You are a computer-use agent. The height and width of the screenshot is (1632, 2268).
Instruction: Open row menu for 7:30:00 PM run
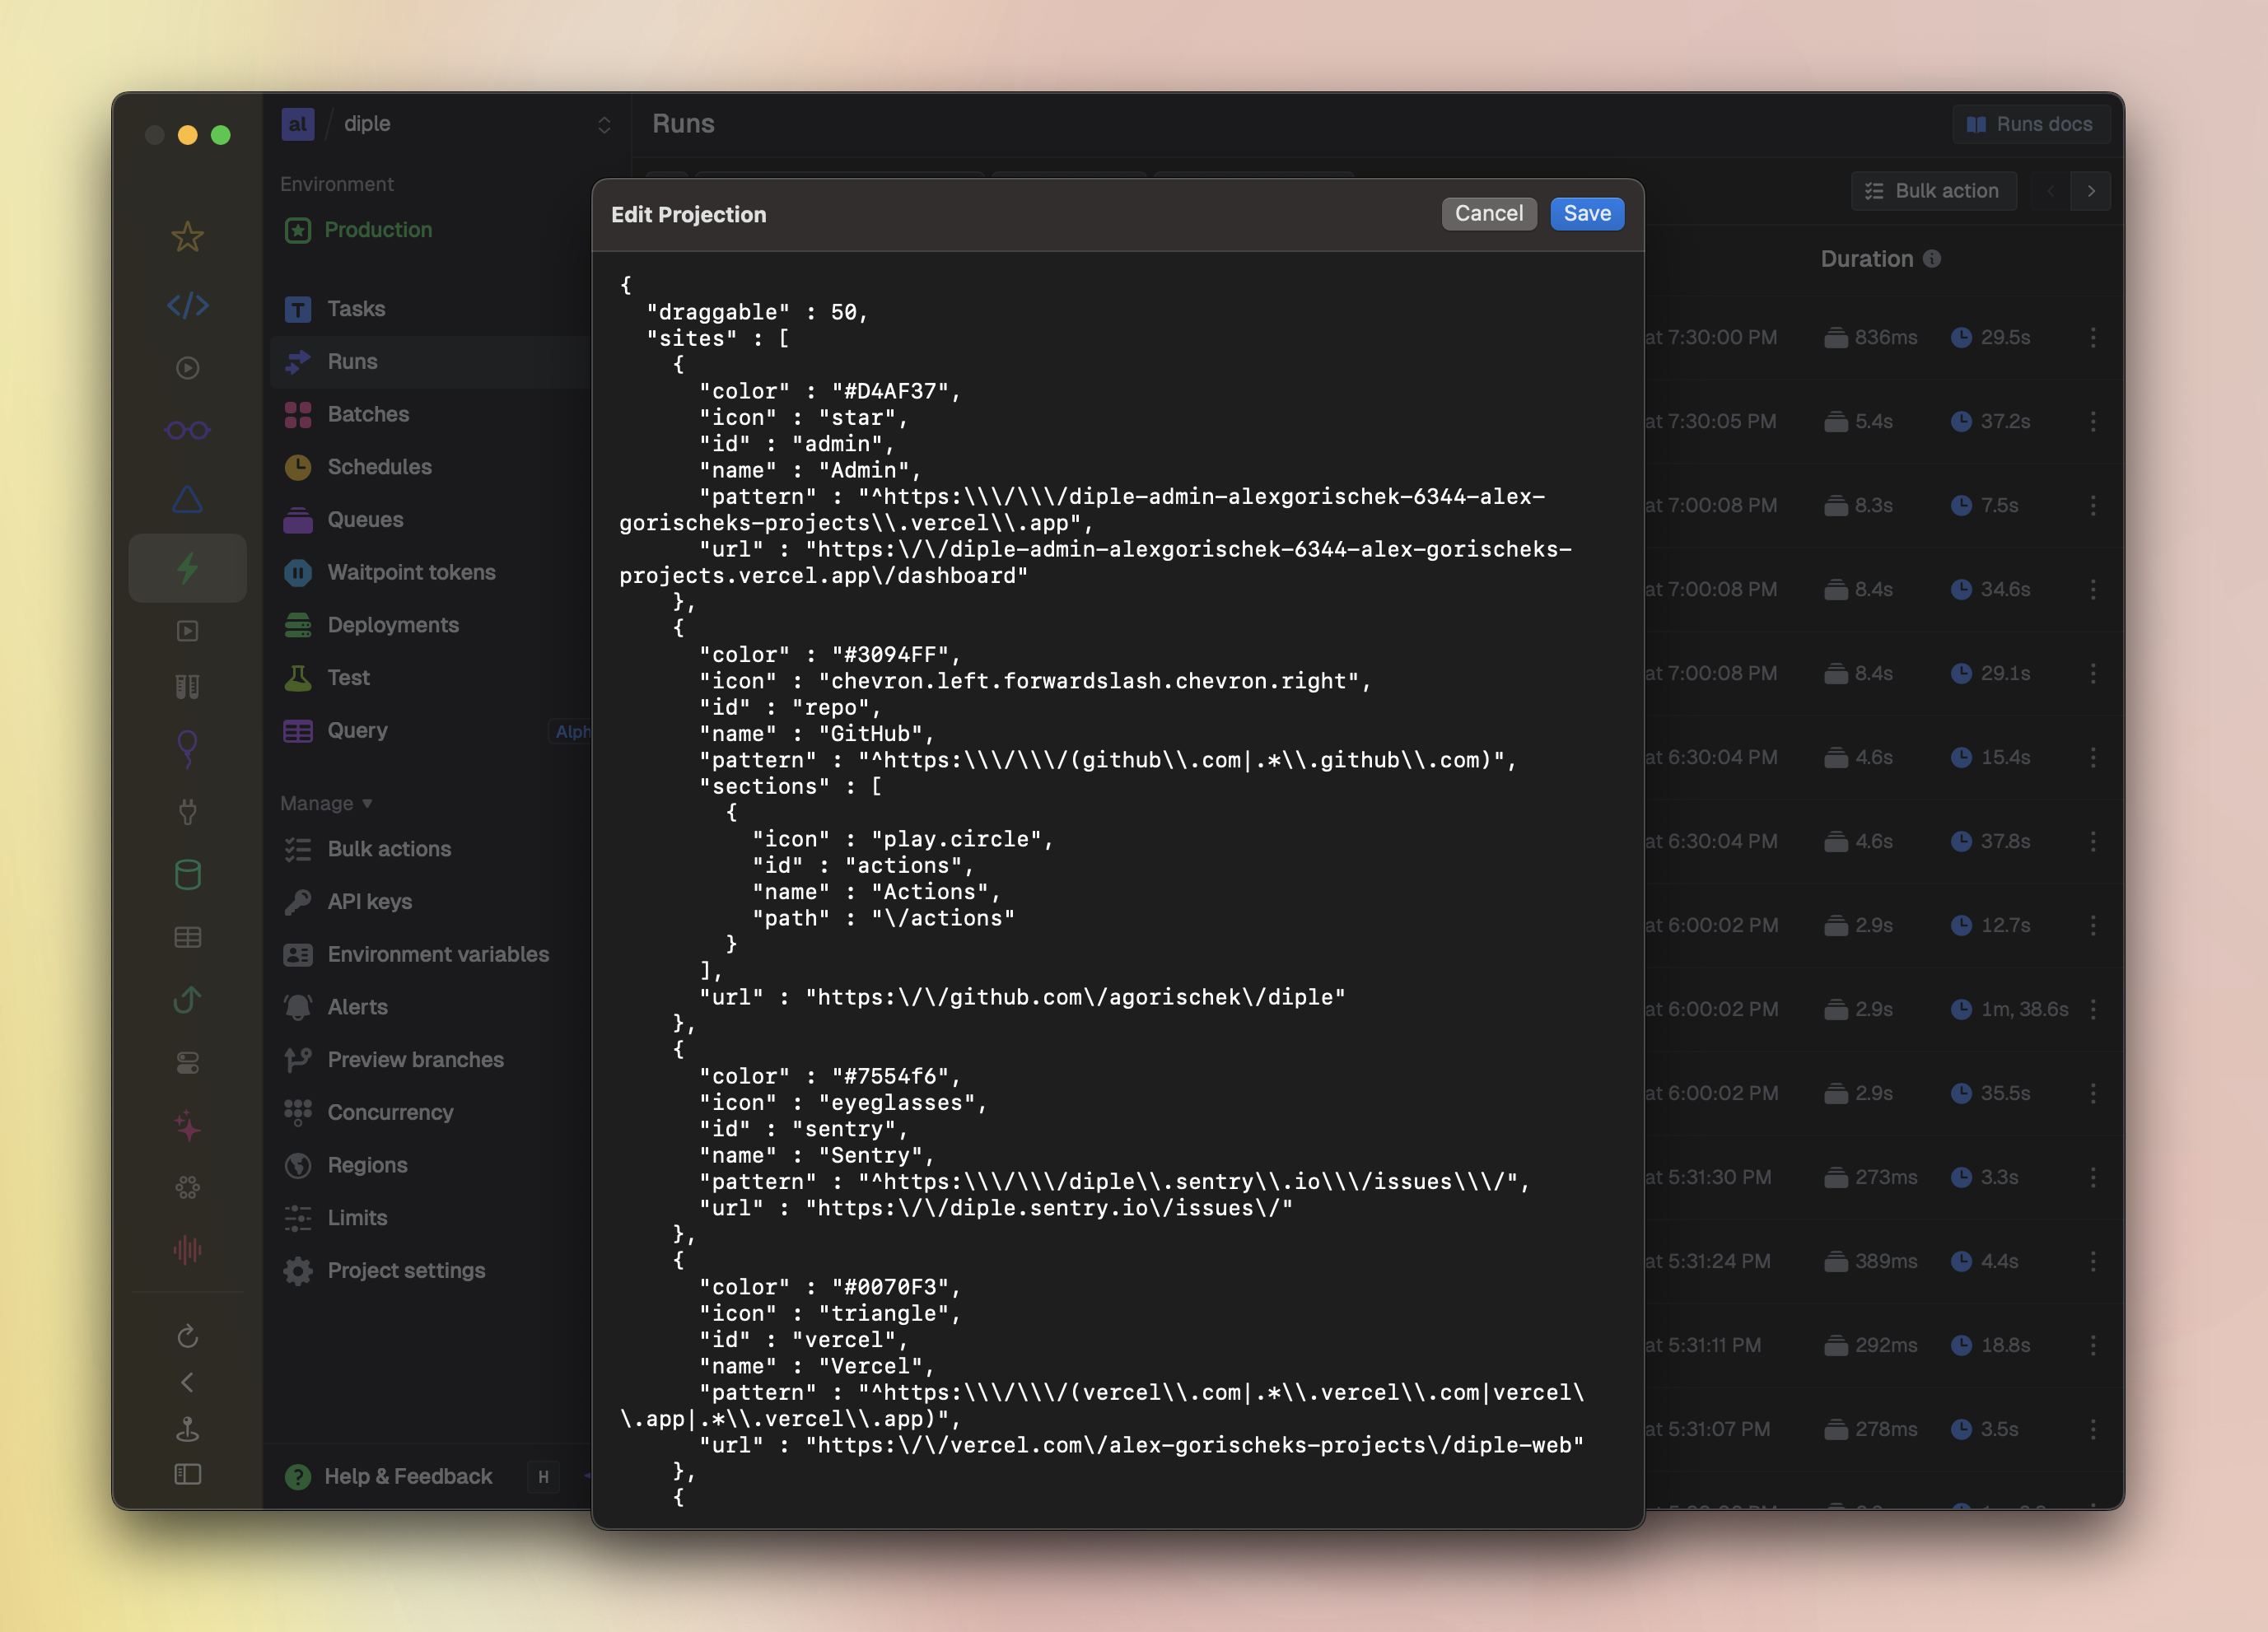(x=2093, y=337)
